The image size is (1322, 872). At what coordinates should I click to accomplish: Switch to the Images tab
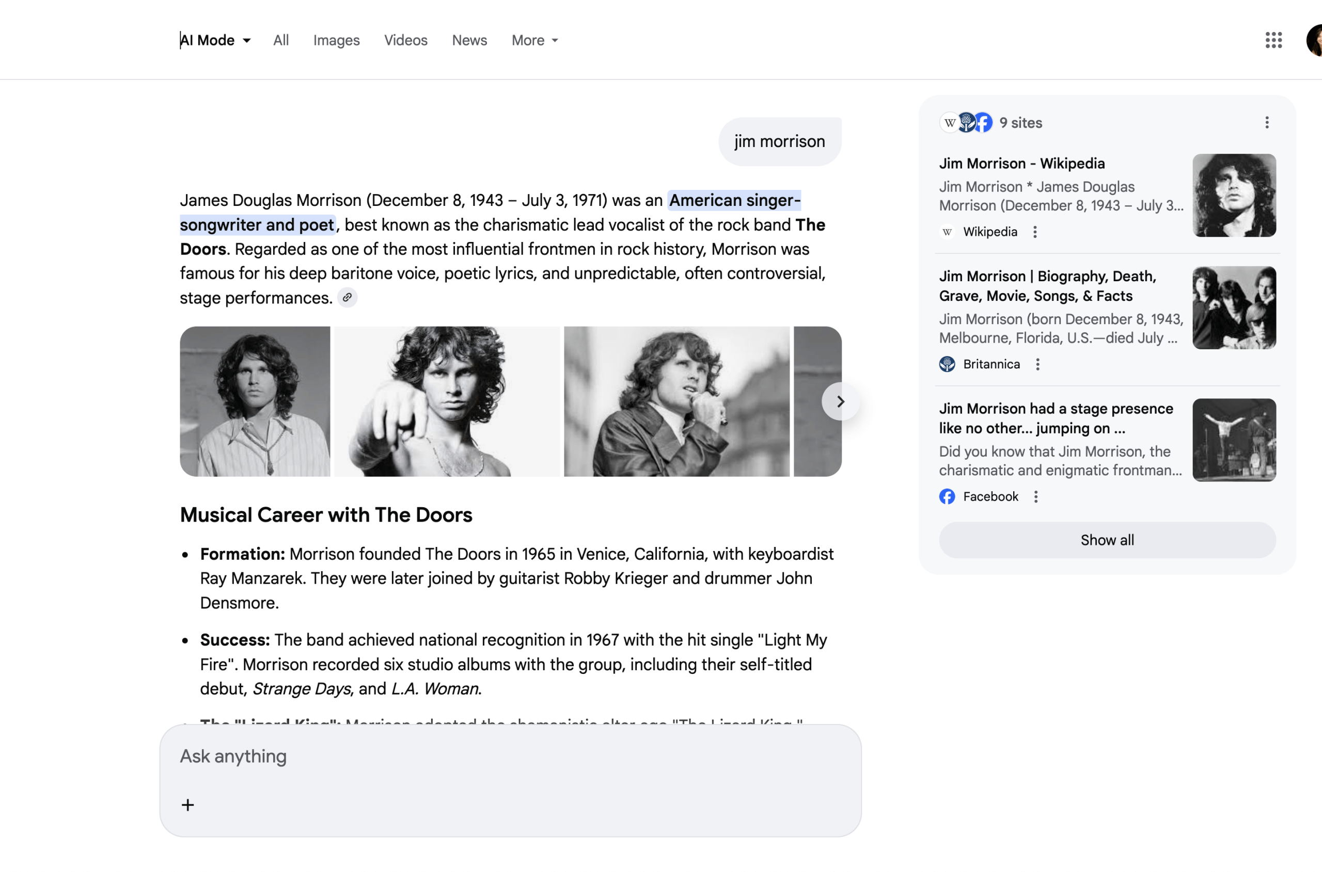pos(336,40)
